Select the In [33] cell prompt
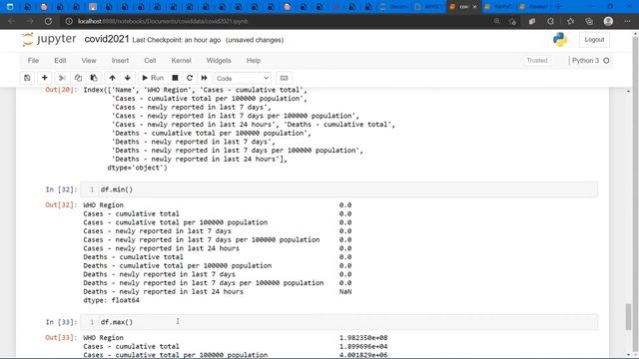 [61, 322]
